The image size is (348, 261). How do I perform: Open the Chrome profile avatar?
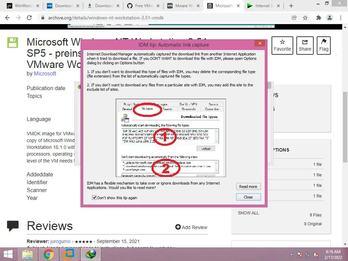330,18
